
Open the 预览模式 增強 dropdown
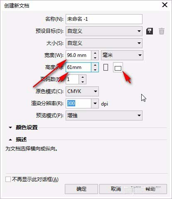click(104, 115)
